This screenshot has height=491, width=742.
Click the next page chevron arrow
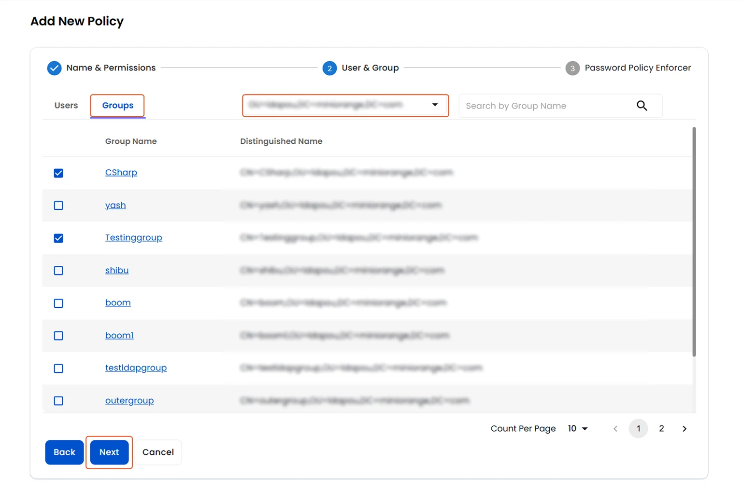(684, 428)
